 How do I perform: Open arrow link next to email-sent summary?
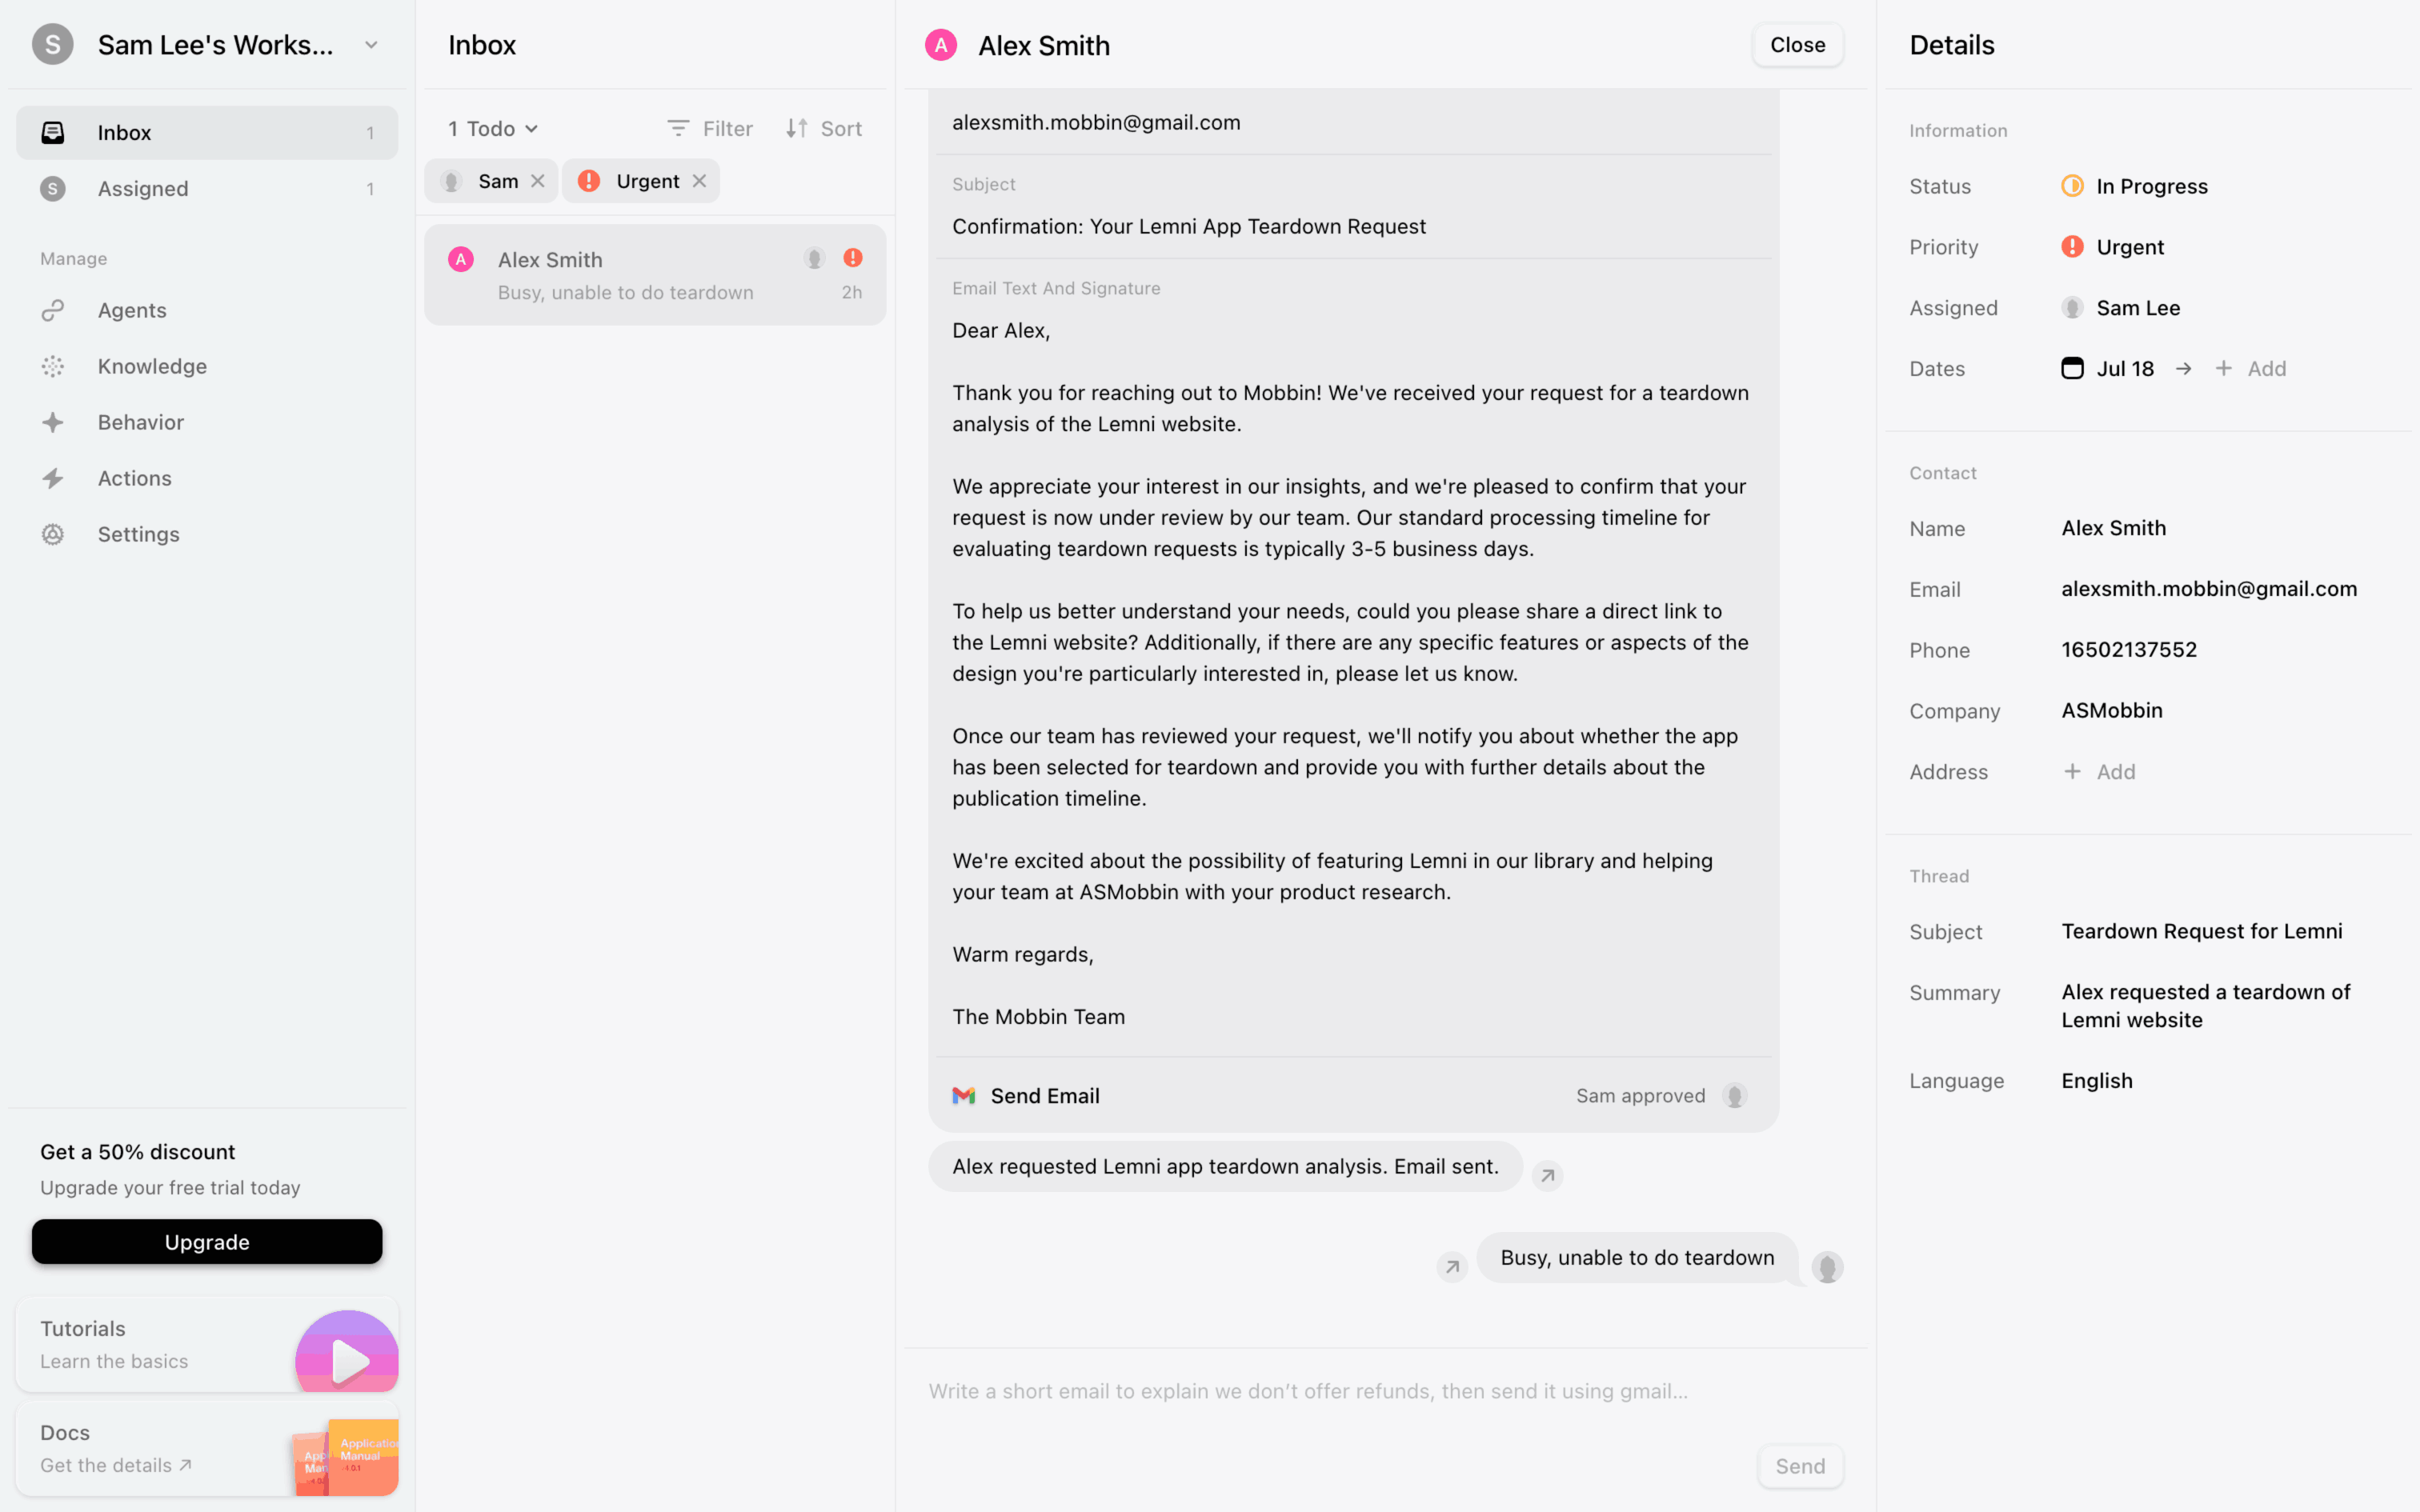1547,1175
